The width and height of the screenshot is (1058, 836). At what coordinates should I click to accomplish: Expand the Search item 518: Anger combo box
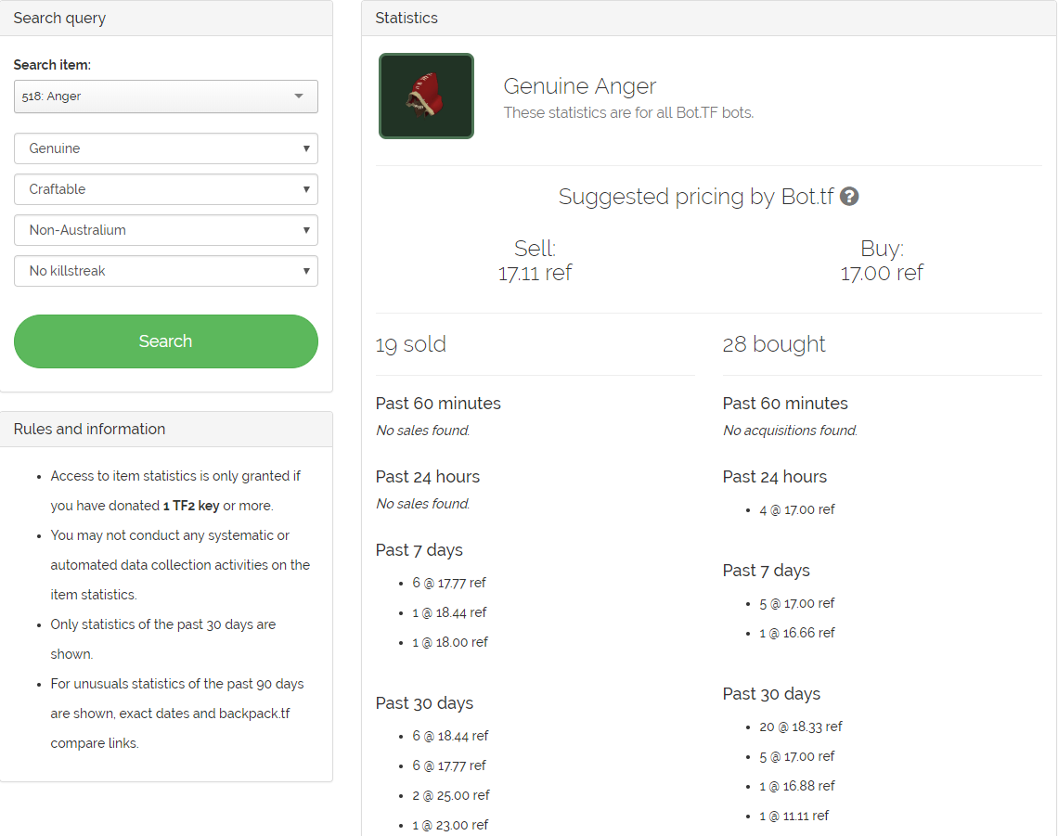[x=166, y=96]
